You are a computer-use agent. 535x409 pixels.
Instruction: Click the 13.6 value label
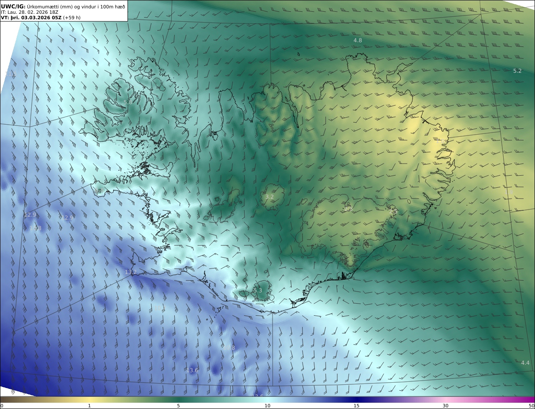point(192,370)
